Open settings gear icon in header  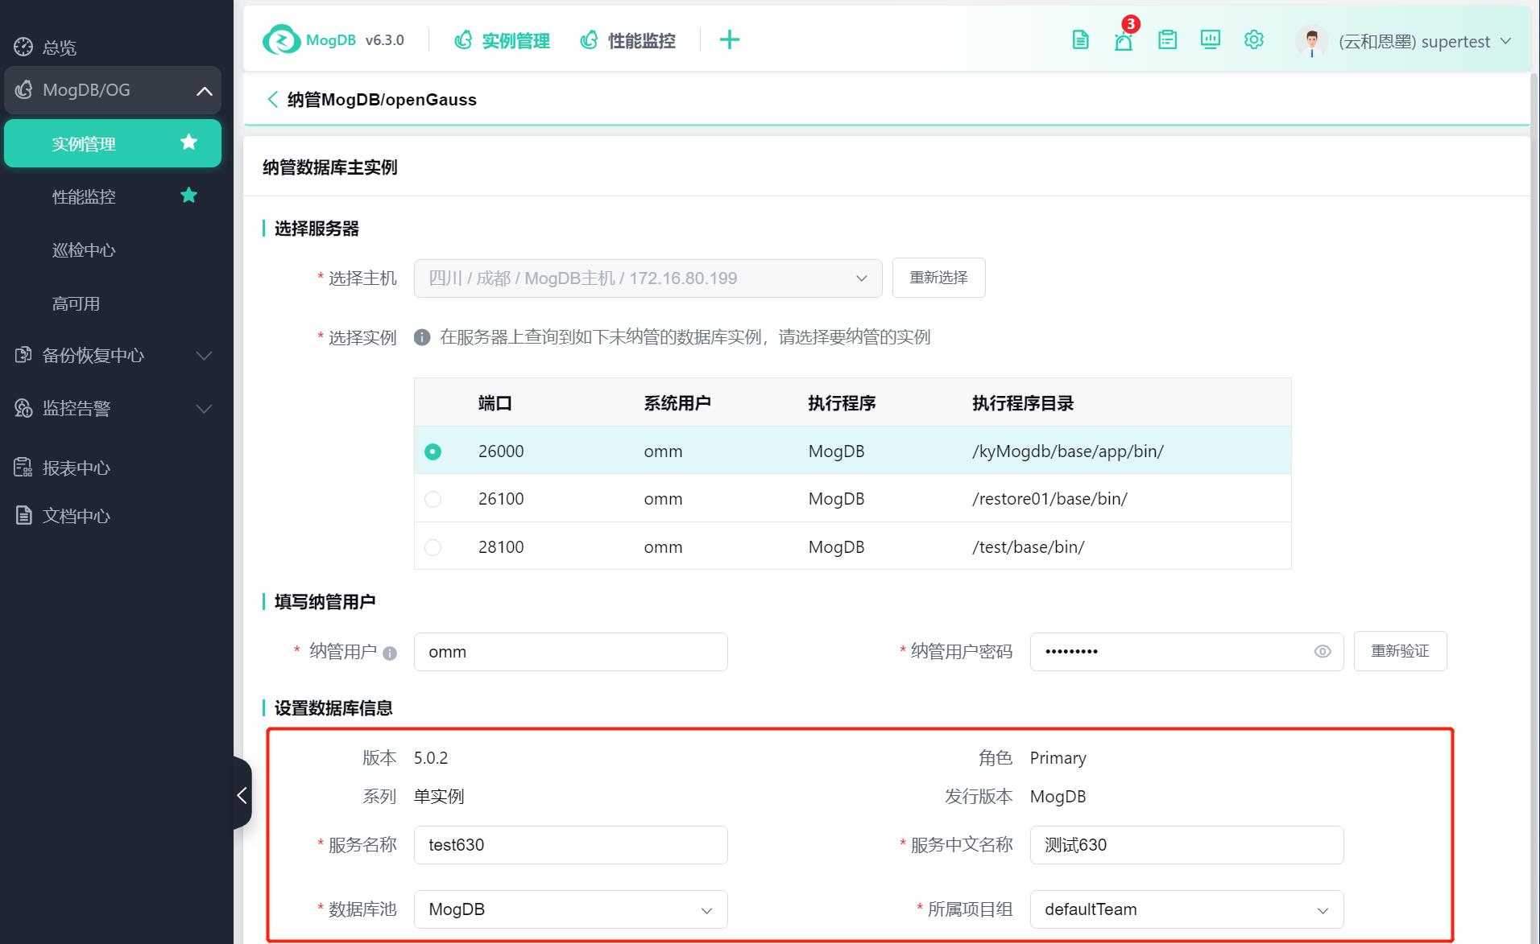point(1253,39)
